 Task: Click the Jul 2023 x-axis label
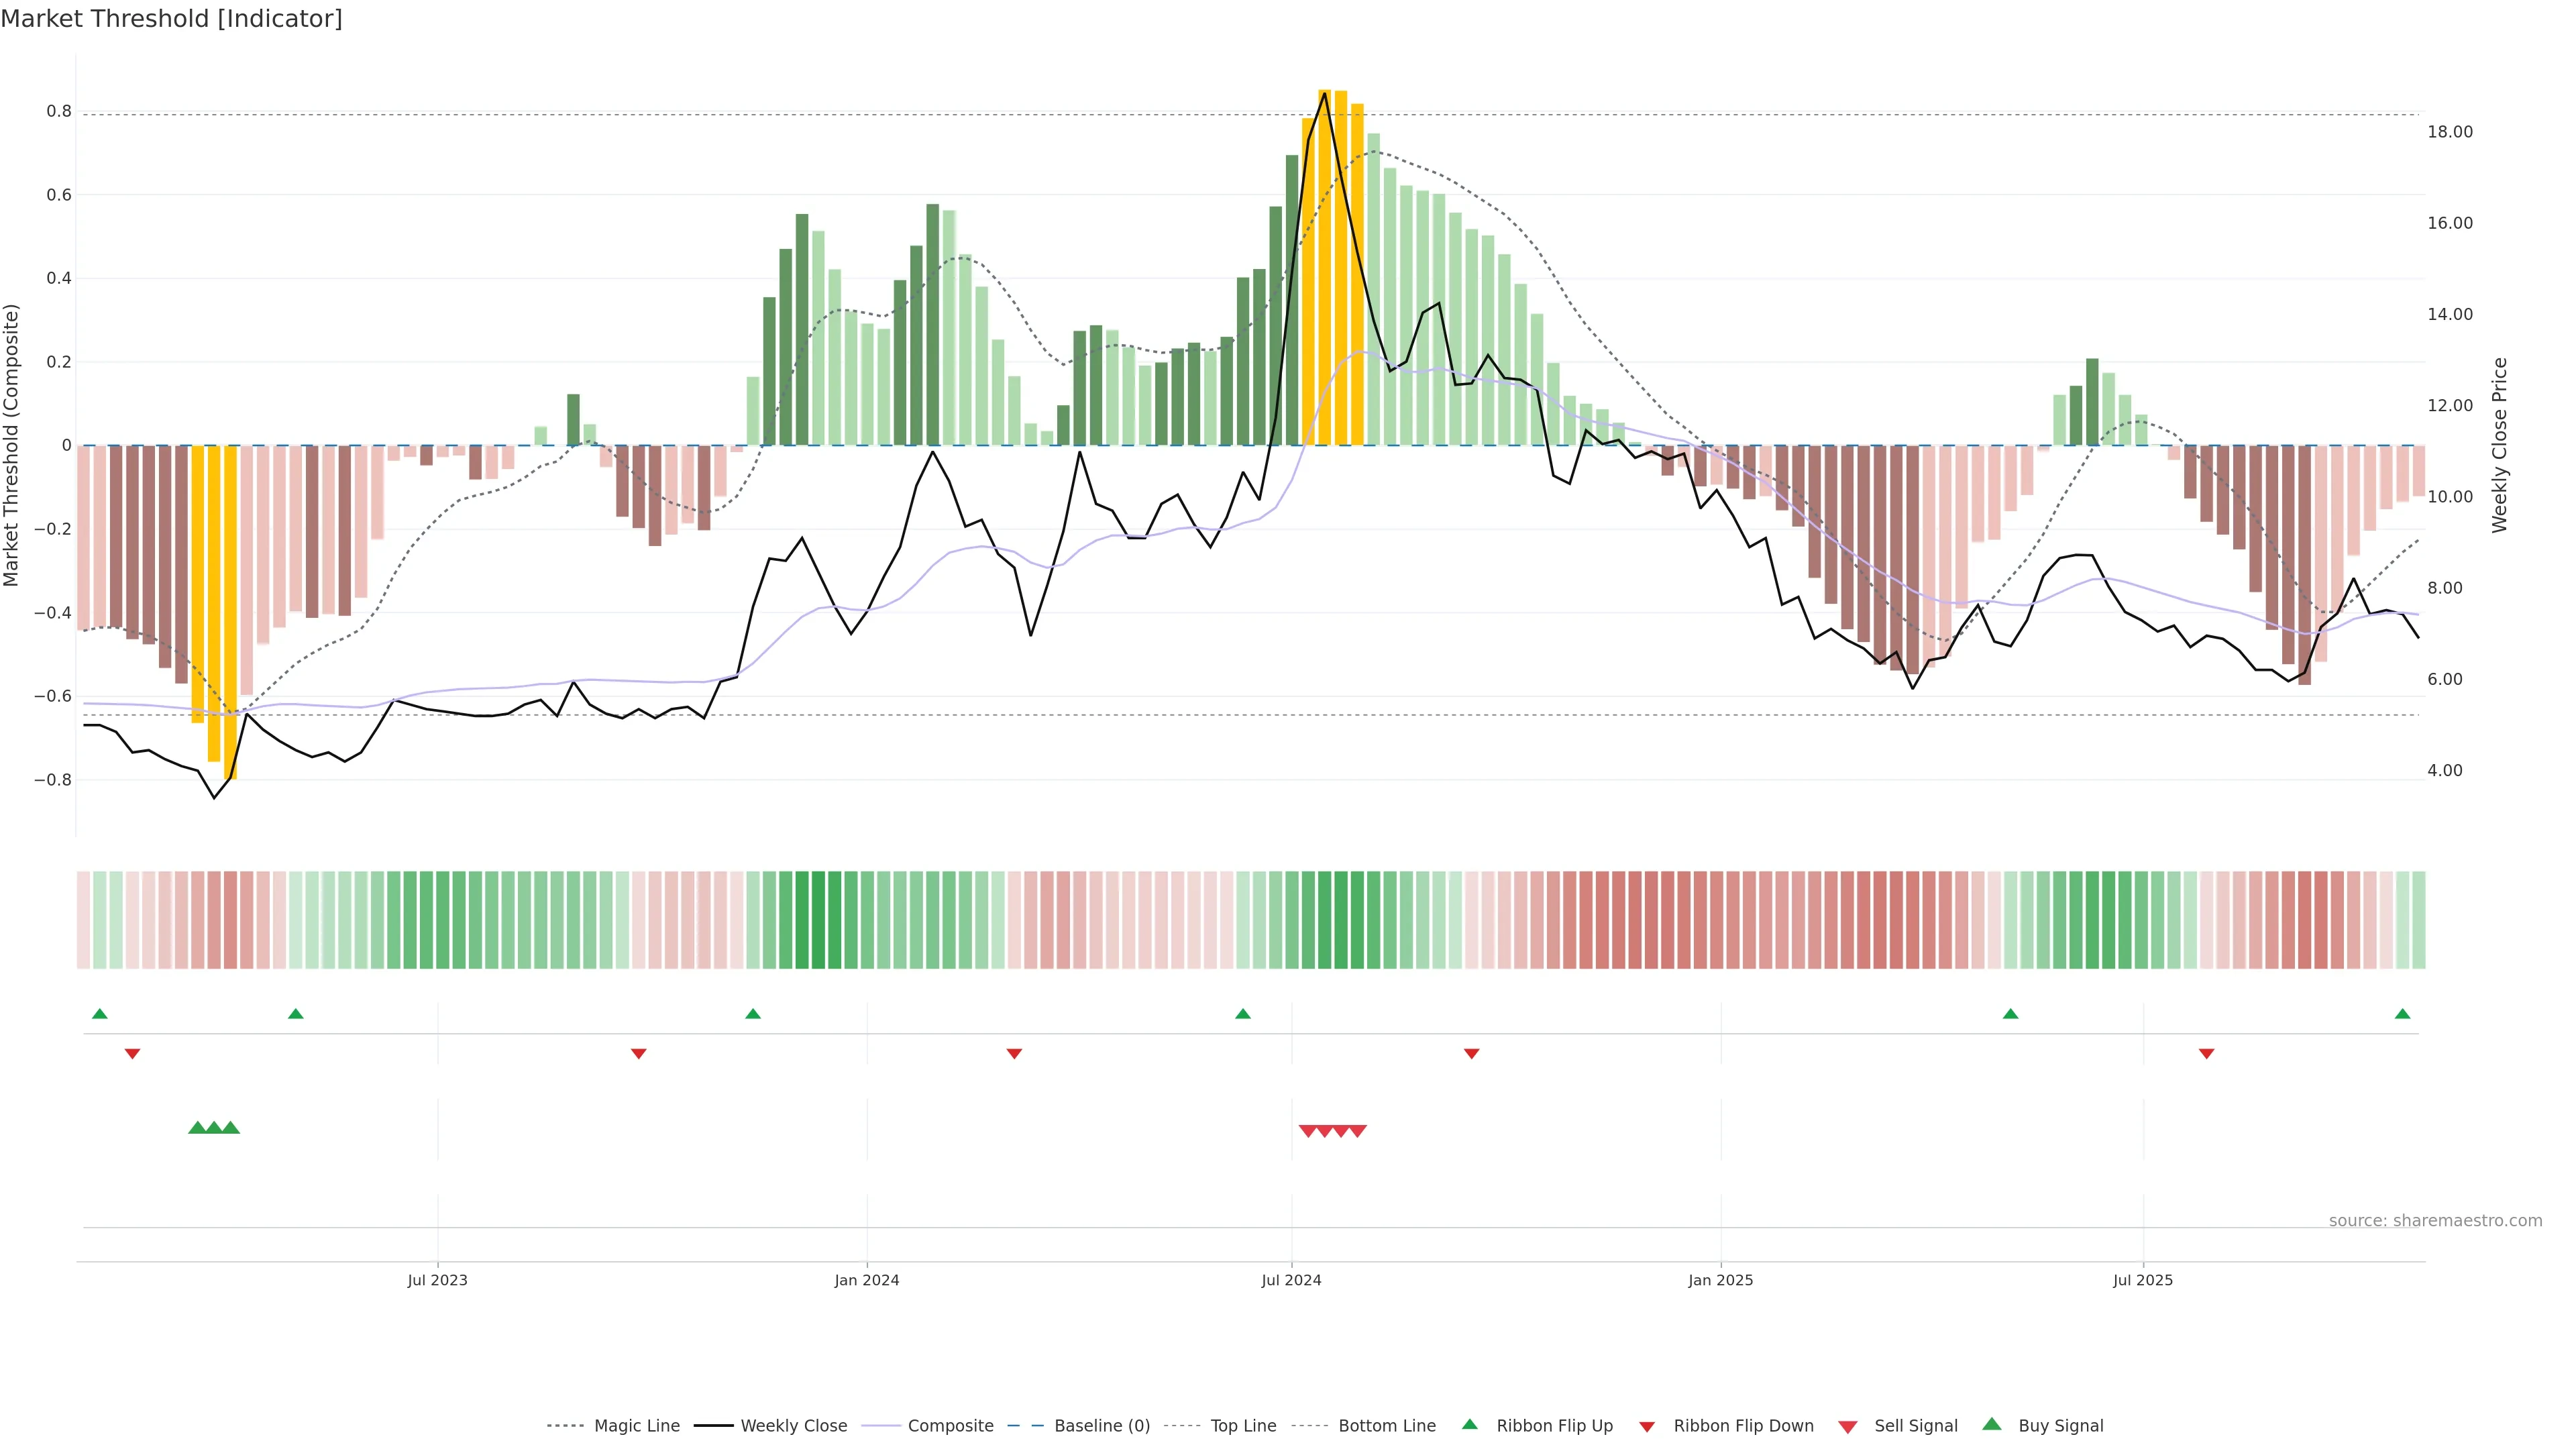(x=437, y=1280)
